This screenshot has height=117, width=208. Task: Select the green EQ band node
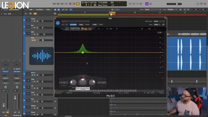point(83,53)
